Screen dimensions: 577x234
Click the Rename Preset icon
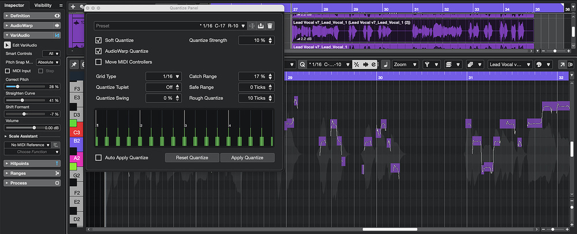pos(252,26)
